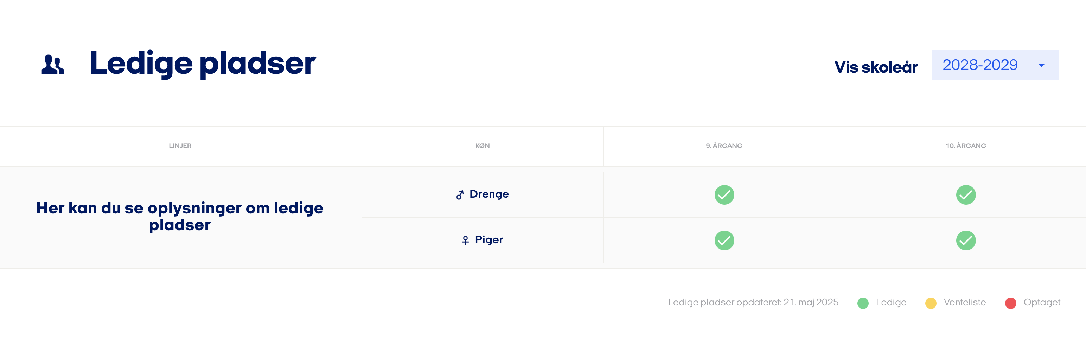Open the 2028-2029 school year dropdown
Screen dimensions: 1086x337
pyautogui.click(x=995, y=65)
